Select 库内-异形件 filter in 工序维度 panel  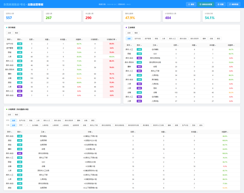point(194,38)
